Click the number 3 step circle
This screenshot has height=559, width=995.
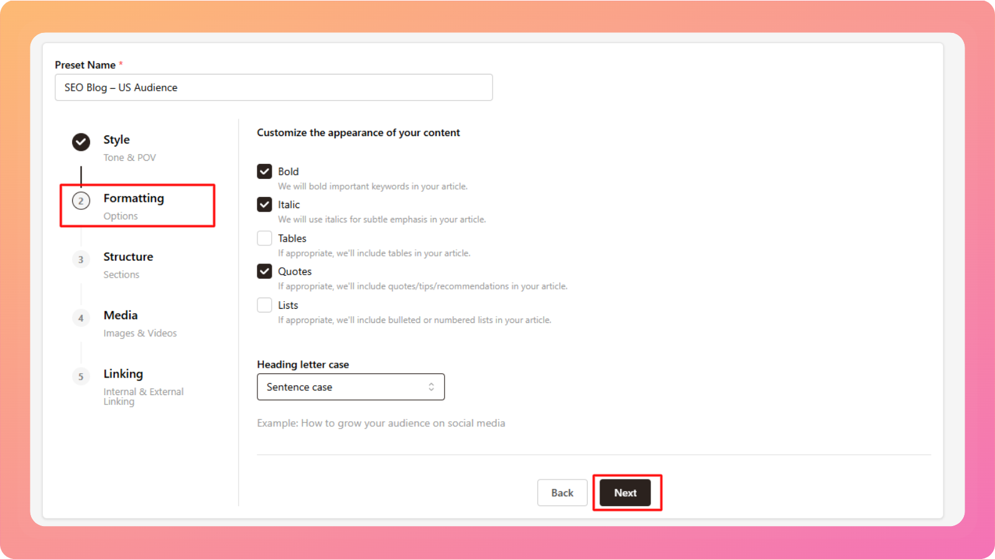pyautogui.click(x=81, y=260)
